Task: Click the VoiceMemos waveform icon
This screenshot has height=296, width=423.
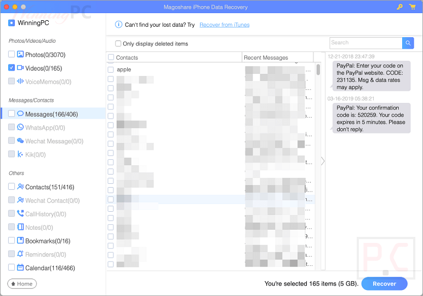Action: point(20,81)
